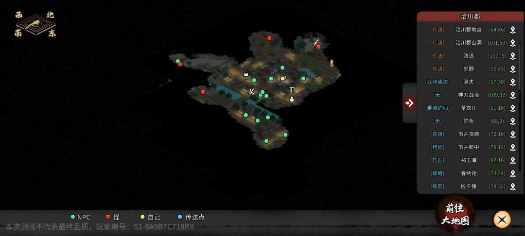Select the scissors tailor icon on map

[x=251, y=91]
